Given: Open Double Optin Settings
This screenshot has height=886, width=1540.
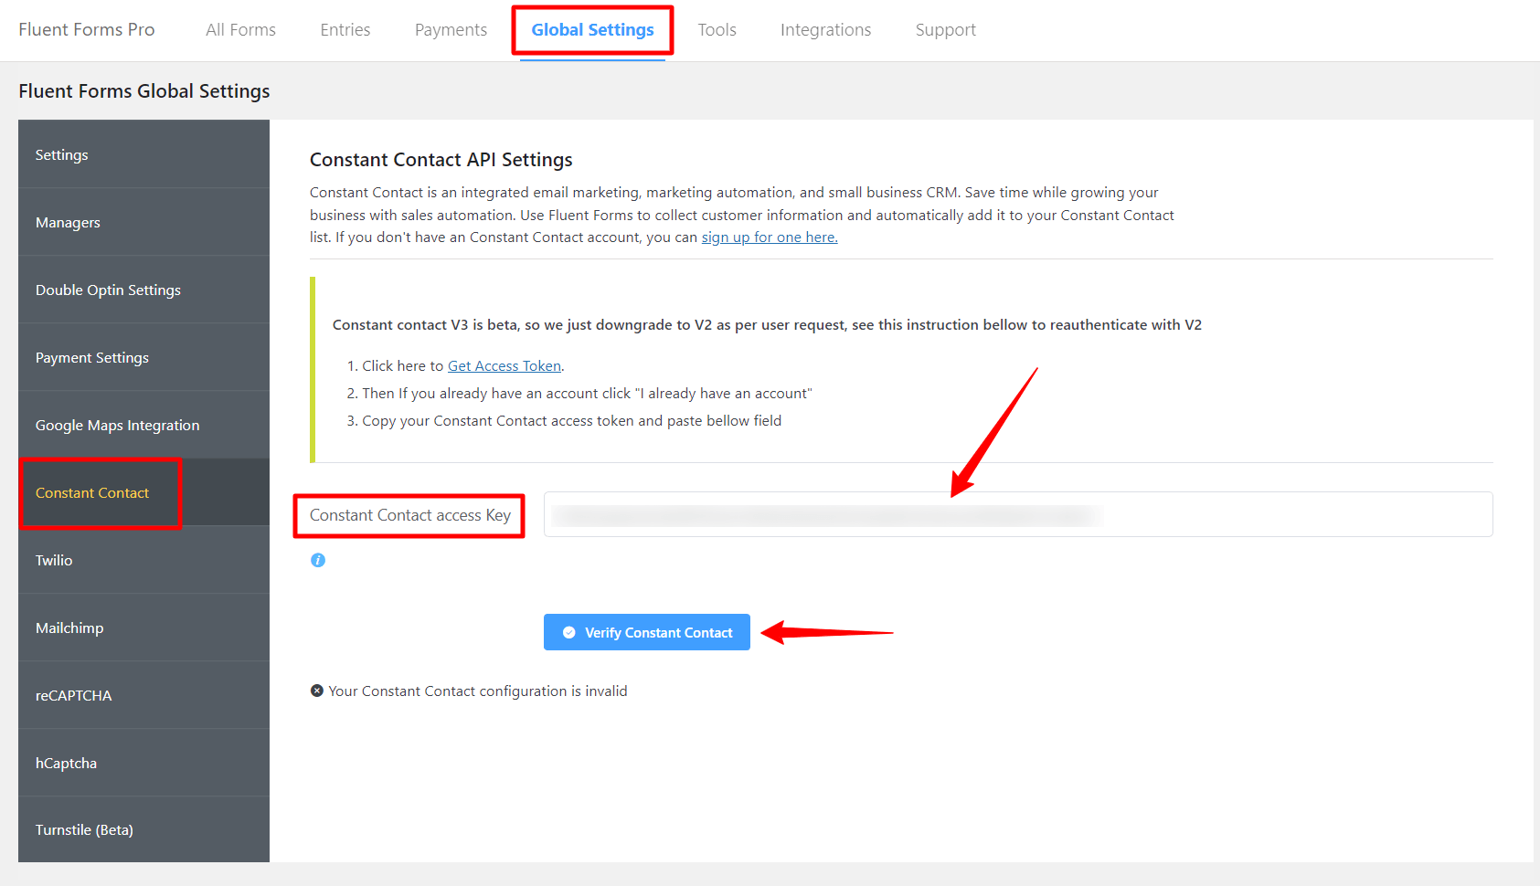Looking at the screenshot, I should (108, 290).
